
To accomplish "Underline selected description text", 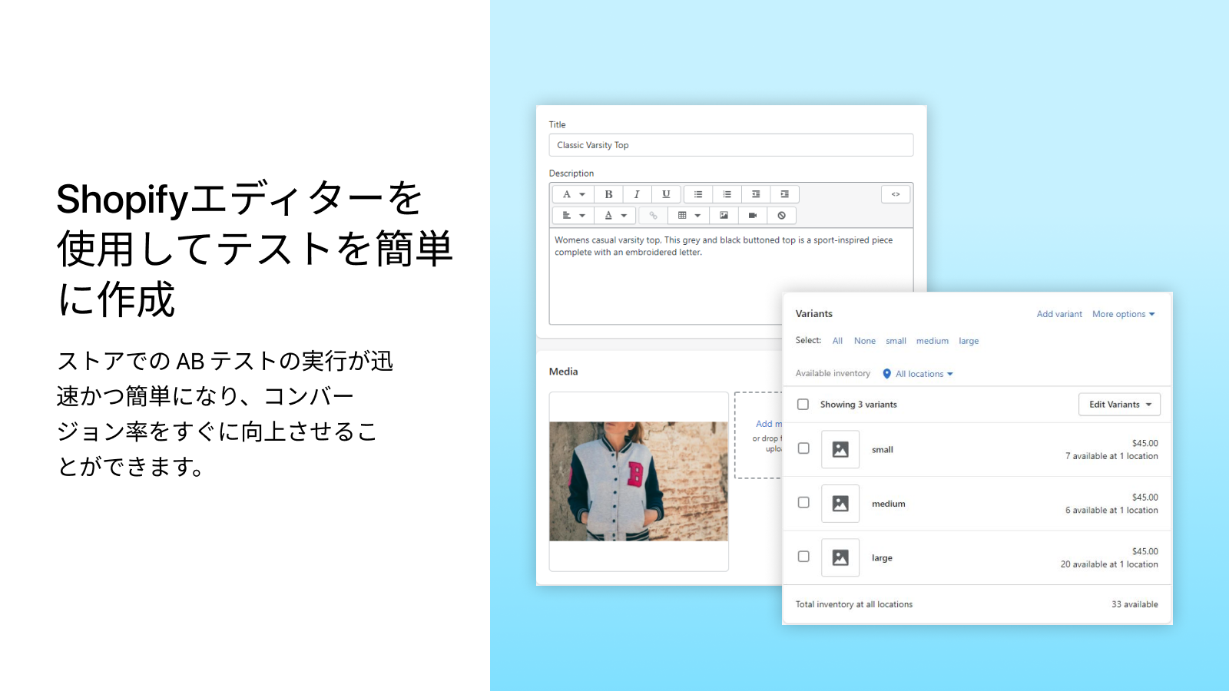I will click(666, 194).
